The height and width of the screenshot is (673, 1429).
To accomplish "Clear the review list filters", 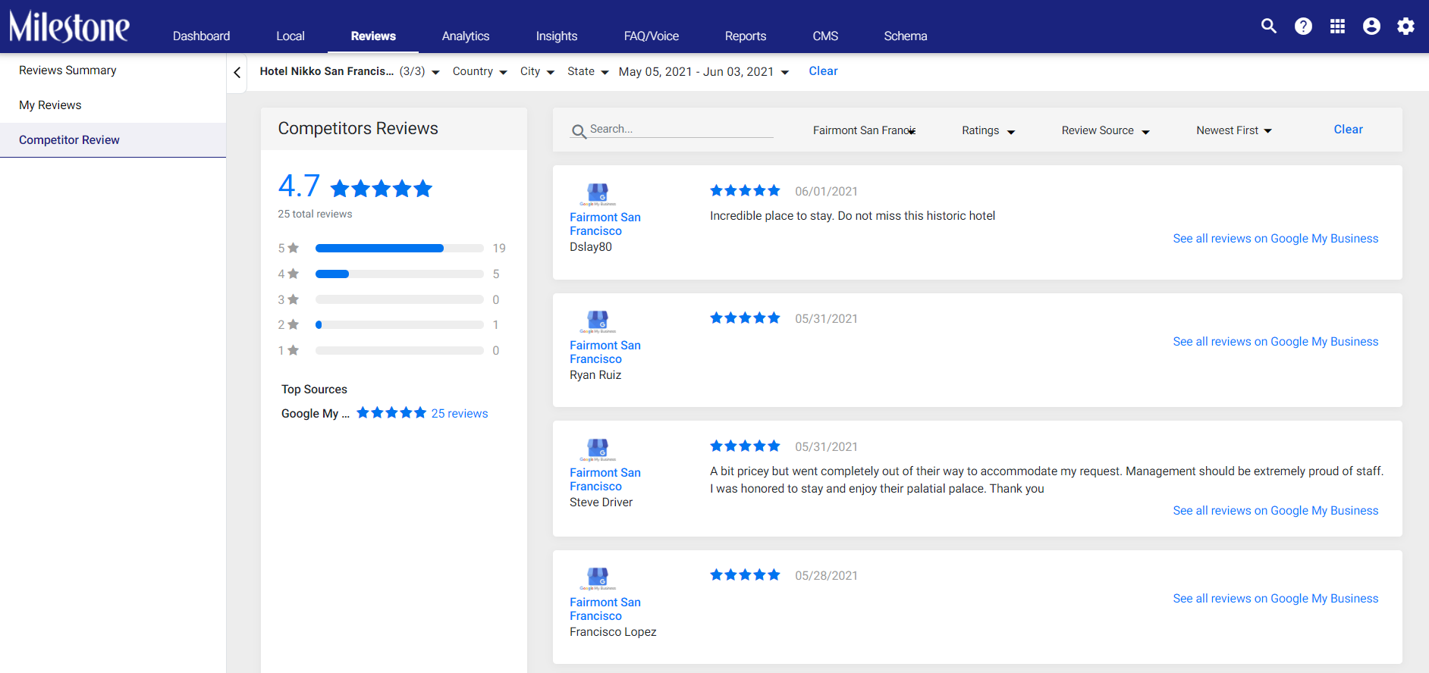I will pyautogui.click(x=1348, y=130).
